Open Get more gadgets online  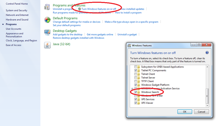tap(100, 34)
